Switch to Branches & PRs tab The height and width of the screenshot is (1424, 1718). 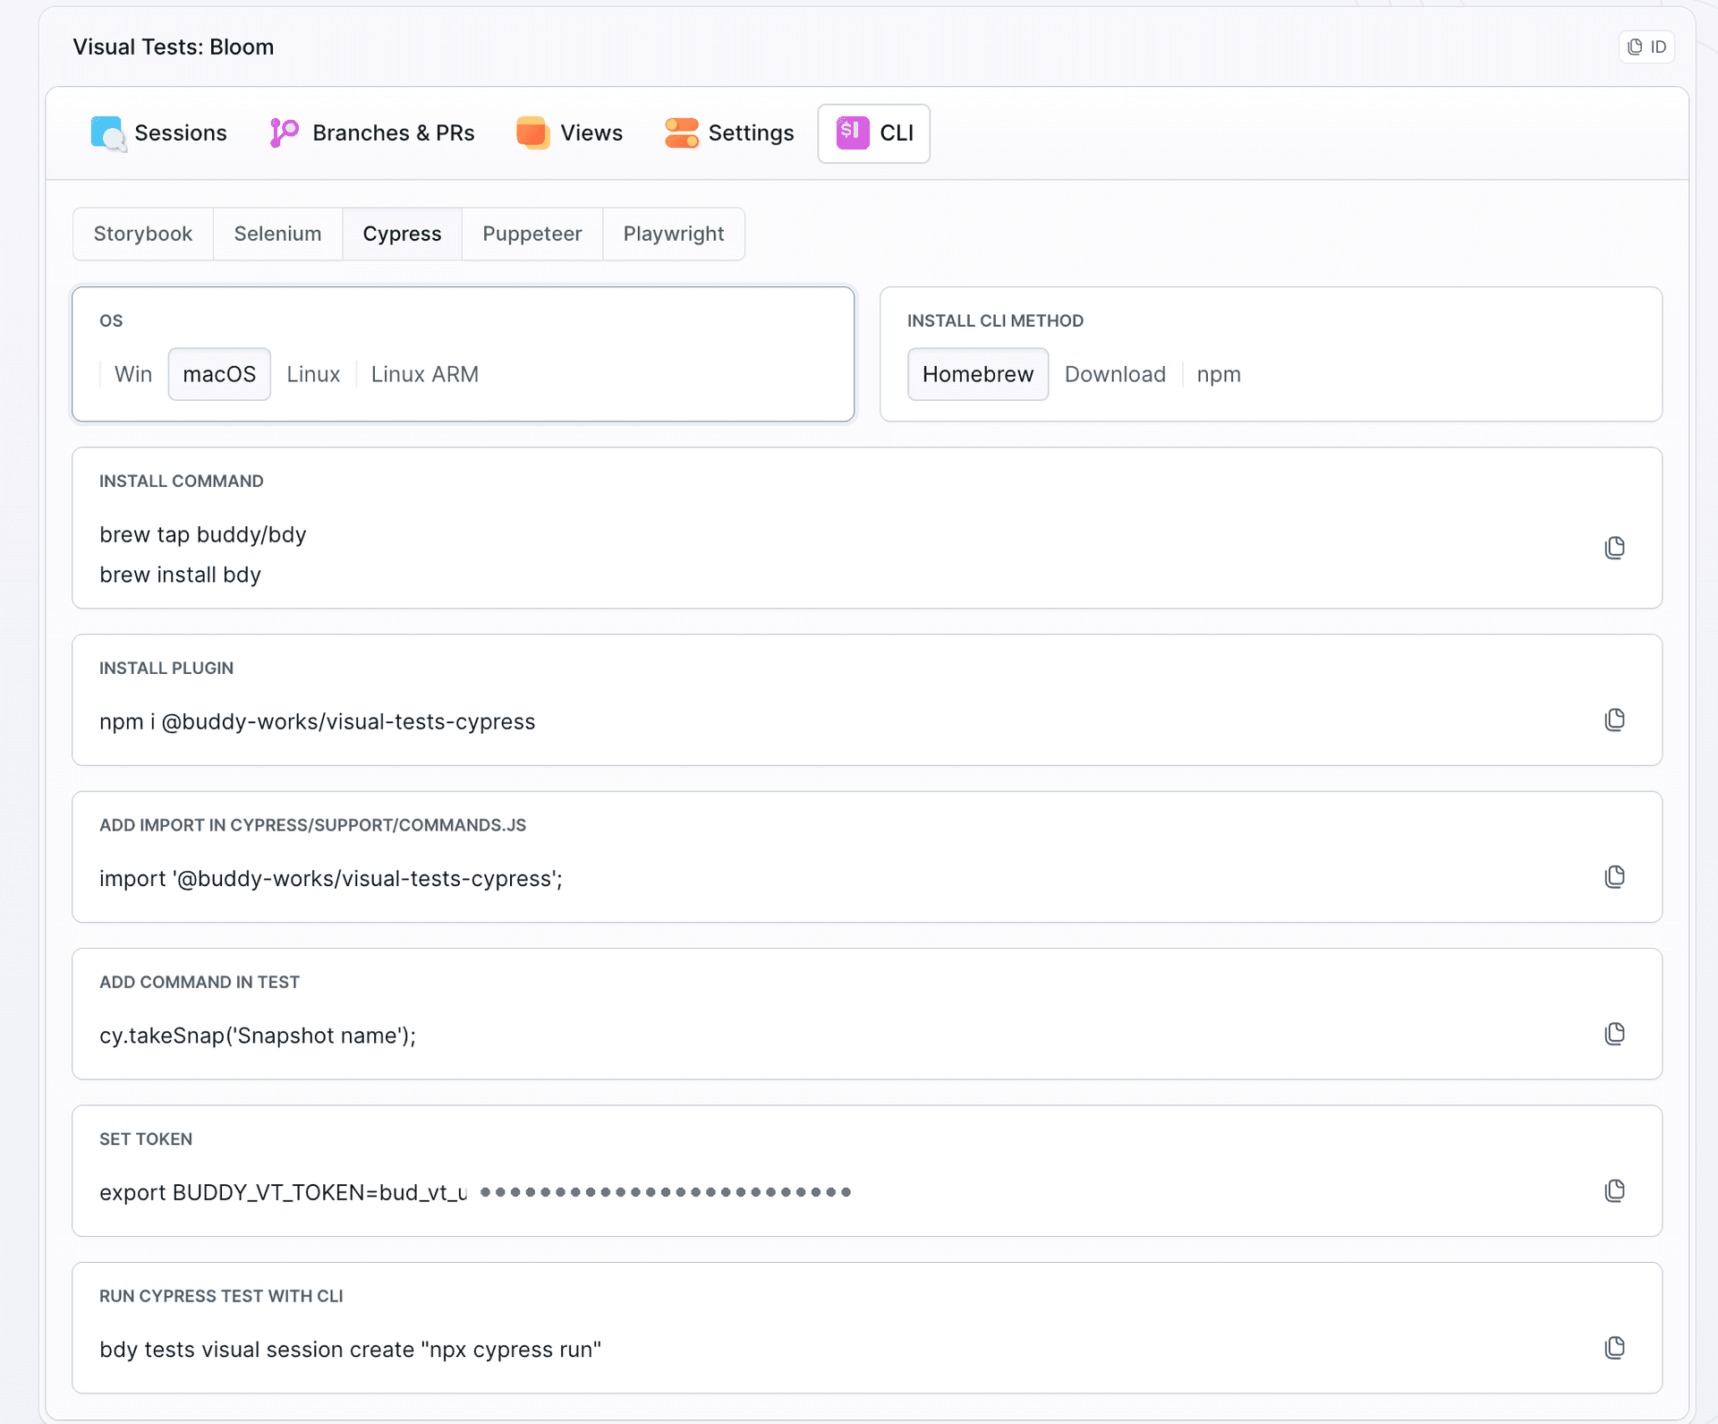coord(372,133)
